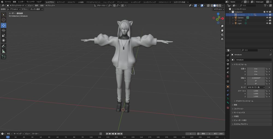Switch to the スカルプト workspace tab
The image size is (273, 139).
[71, 2]
